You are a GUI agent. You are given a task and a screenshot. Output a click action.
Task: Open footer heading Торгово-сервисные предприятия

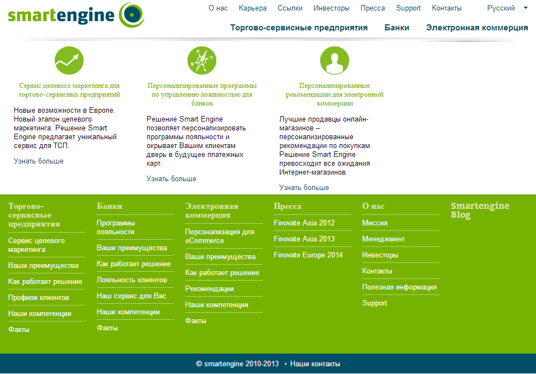coord(34,215)
